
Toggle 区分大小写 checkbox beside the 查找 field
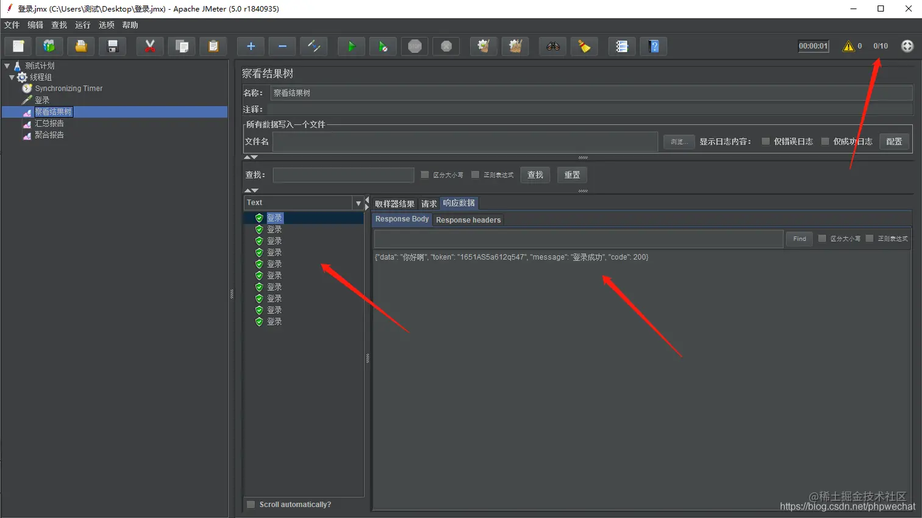click(425, 175)
